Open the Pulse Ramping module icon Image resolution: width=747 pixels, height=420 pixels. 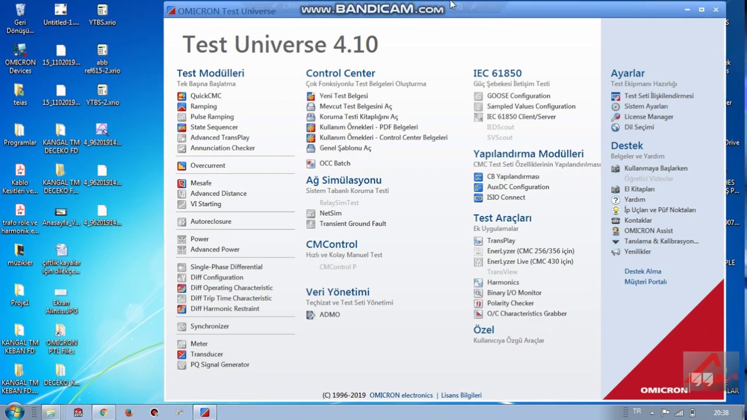(181, 117)
